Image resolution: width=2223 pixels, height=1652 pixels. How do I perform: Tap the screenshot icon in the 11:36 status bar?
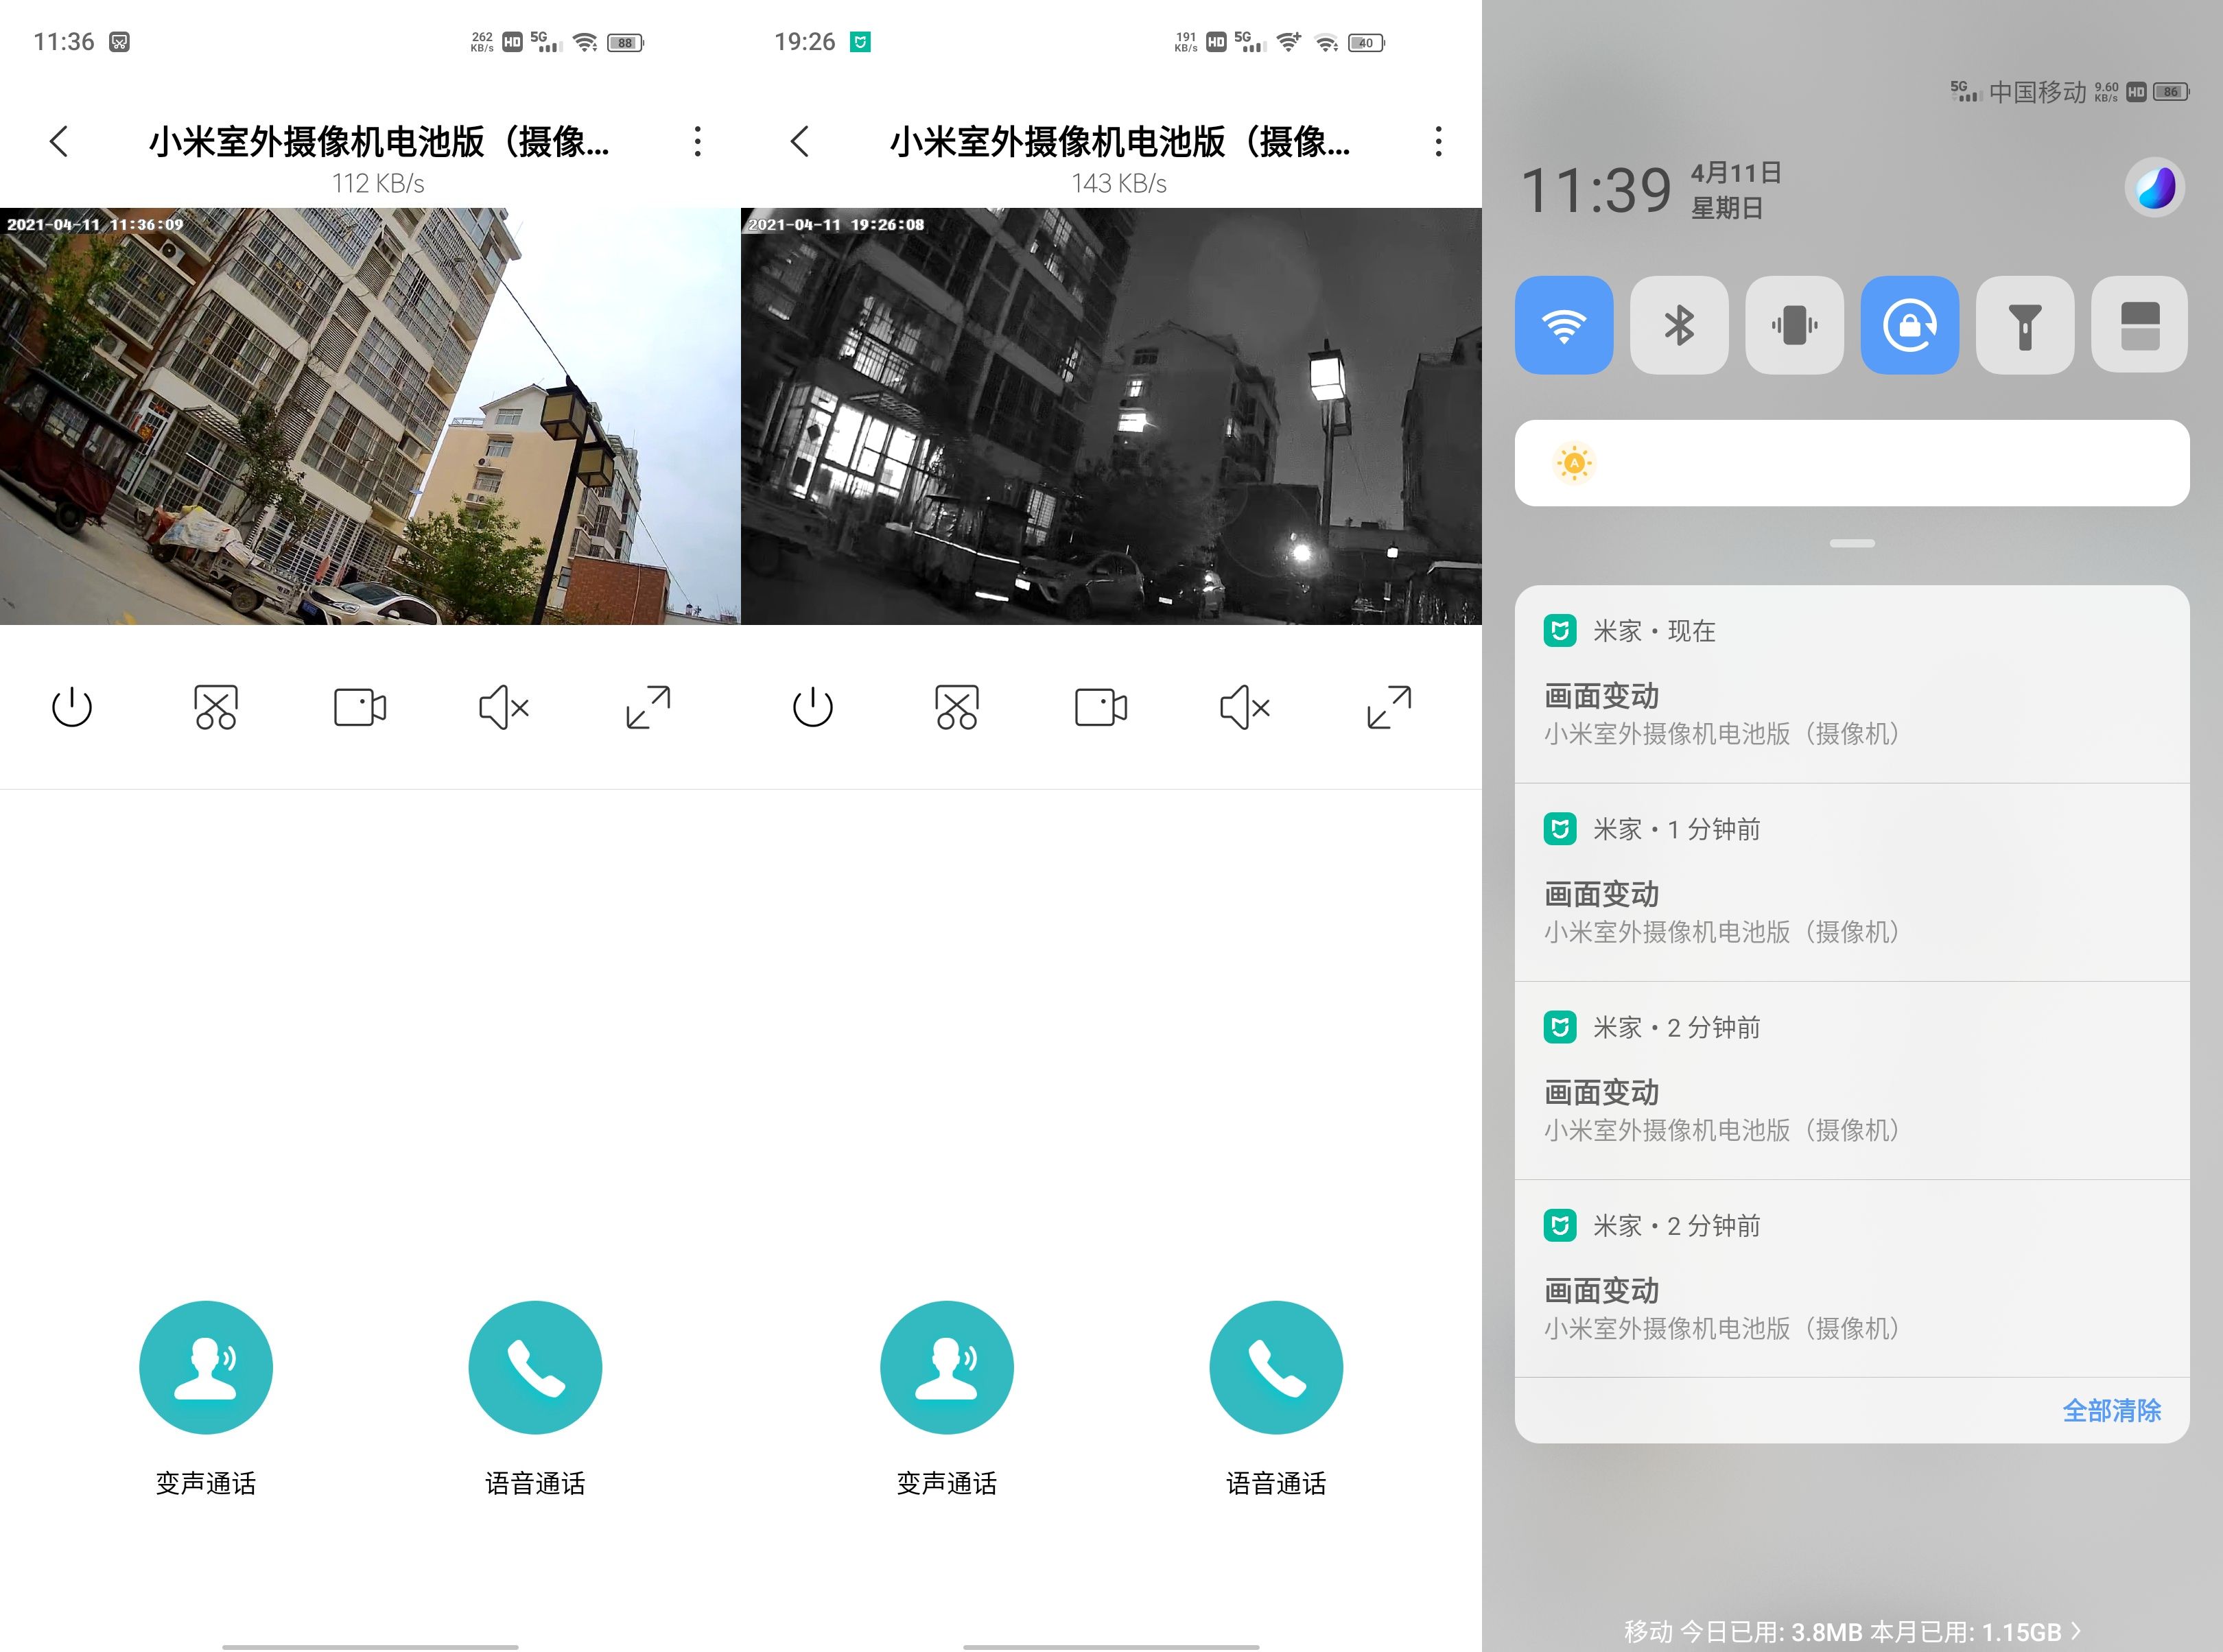[x=119, y=42]
